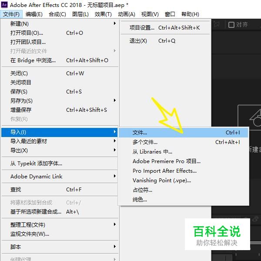Select 纯色... import option
This screenshot has width=261, height=261.
click(x=184, y=199)
